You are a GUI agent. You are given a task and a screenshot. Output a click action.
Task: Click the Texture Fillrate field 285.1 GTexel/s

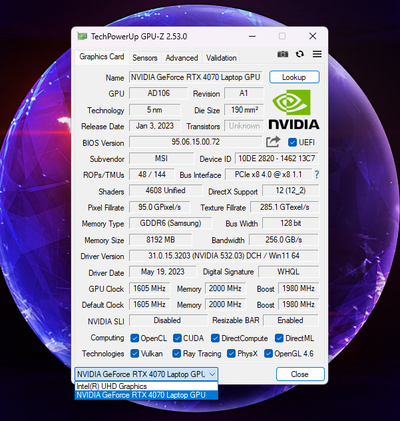click(285, 207)
